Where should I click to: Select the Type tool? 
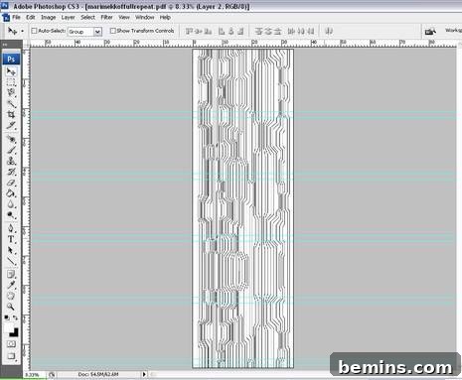pos(11,239)
